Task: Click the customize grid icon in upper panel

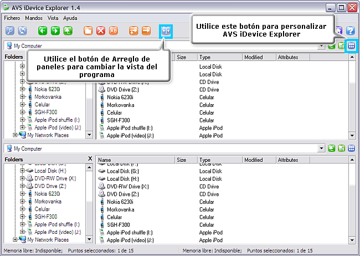Action: tap(351, 46)
